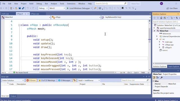Select ofApp.cpp in Solution Explorer
This screenshot has height=101, width=180.
click(169, 45)
